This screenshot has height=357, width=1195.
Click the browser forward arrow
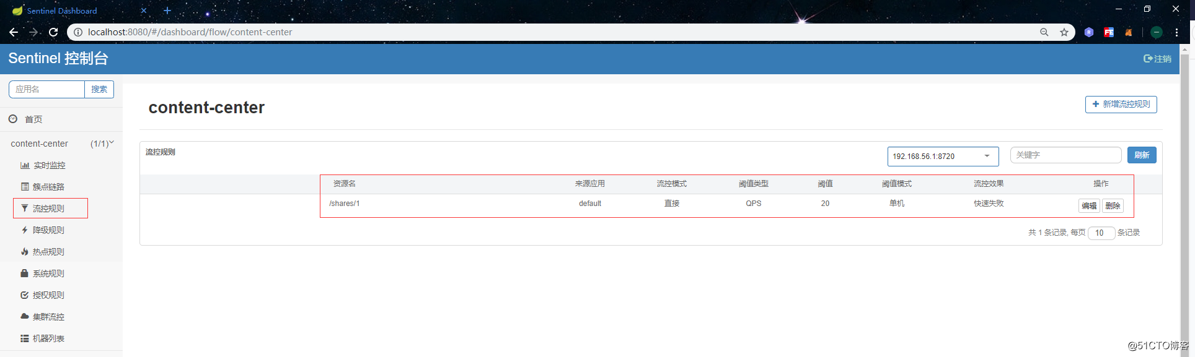(x=33, y=32)
